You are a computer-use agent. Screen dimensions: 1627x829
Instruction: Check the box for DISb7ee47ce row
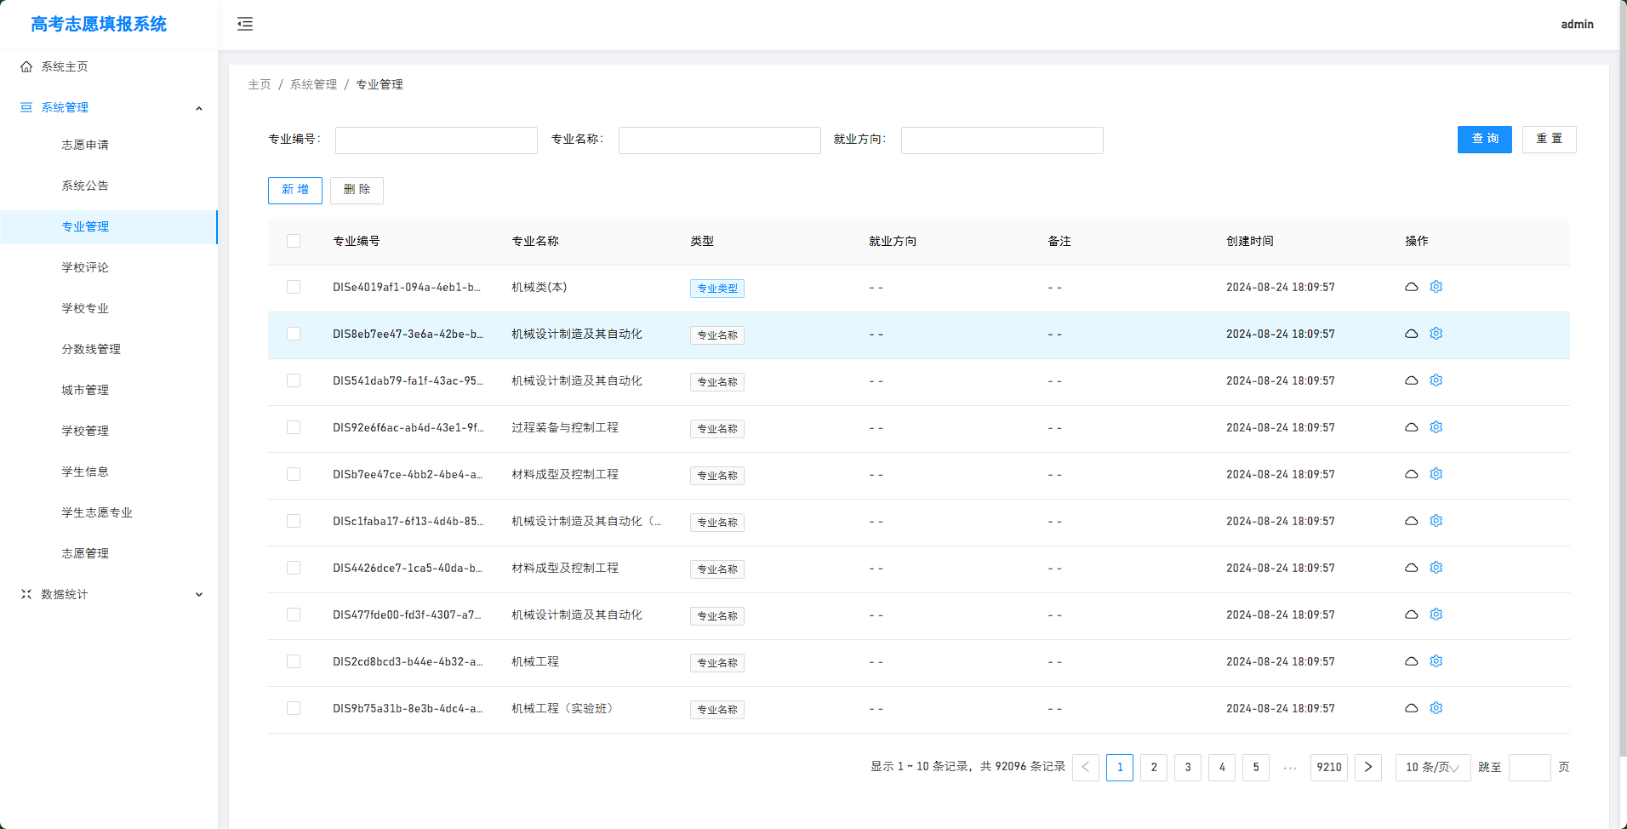294,474
